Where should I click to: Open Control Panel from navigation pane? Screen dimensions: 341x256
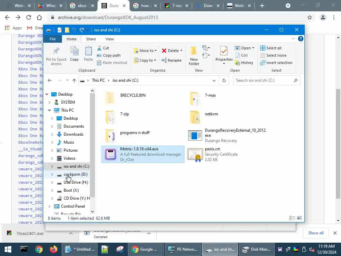73,206
